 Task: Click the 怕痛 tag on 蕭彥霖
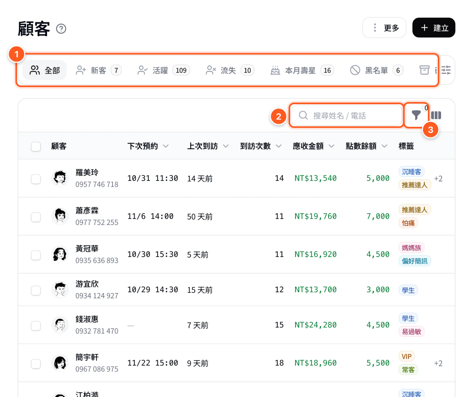tap(408, 223)
